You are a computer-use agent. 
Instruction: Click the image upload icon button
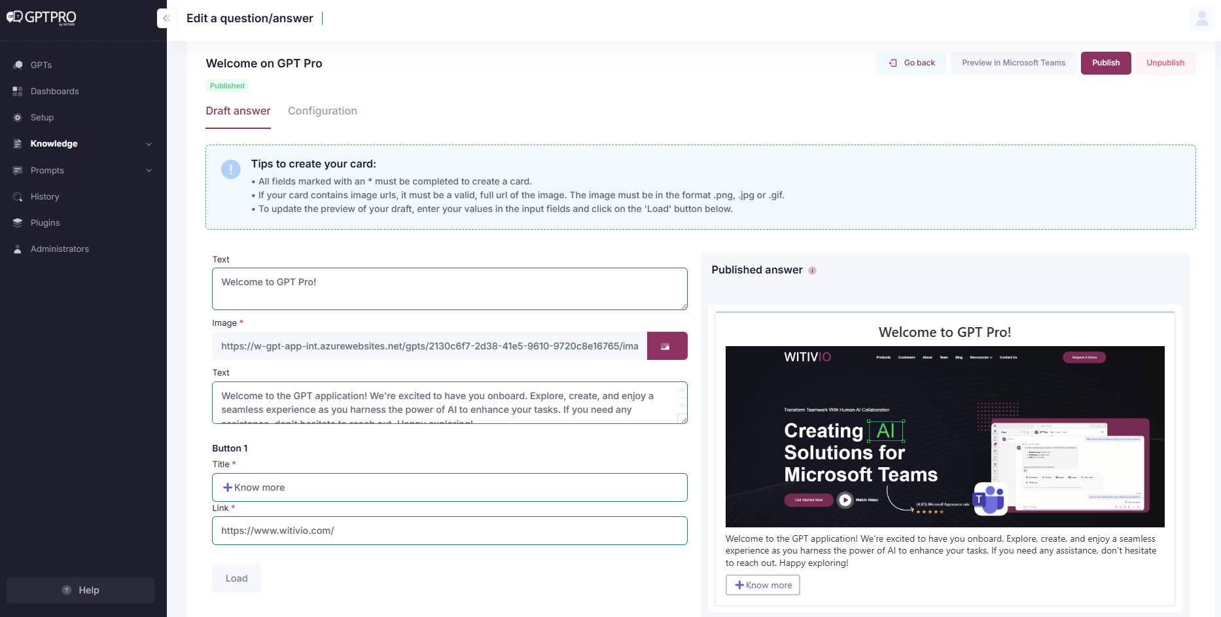pyautogui.click(x=666, y=346)
